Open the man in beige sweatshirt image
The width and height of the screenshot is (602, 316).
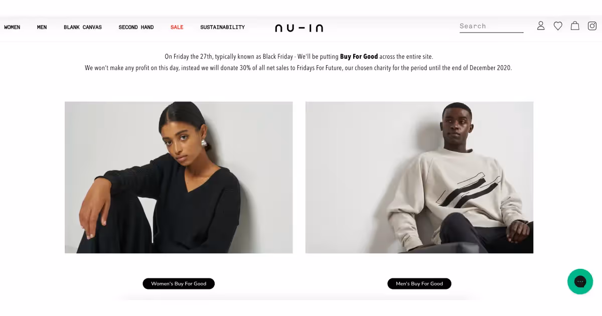click(x=419, y=178)
